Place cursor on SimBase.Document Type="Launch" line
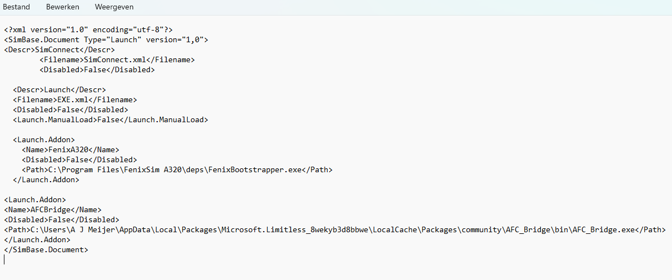Viewport: 672px width, 280px height. point(106,39)
